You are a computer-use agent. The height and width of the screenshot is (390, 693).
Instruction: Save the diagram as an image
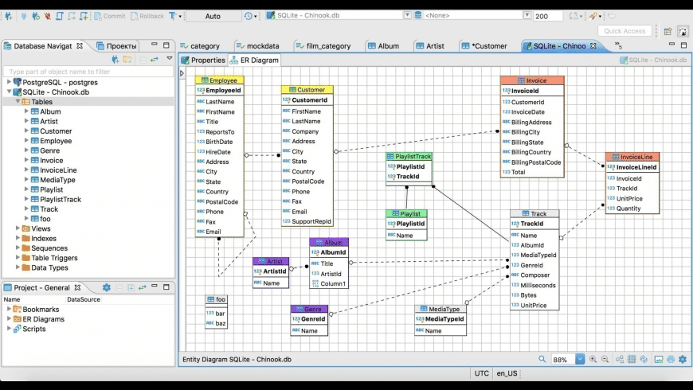[x=659, y=360]
